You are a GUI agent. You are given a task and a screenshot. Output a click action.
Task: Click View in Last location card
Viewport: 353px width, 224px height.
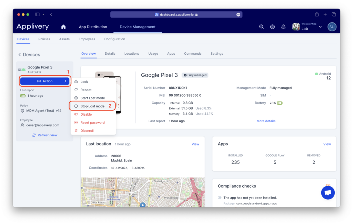[195, 144]
